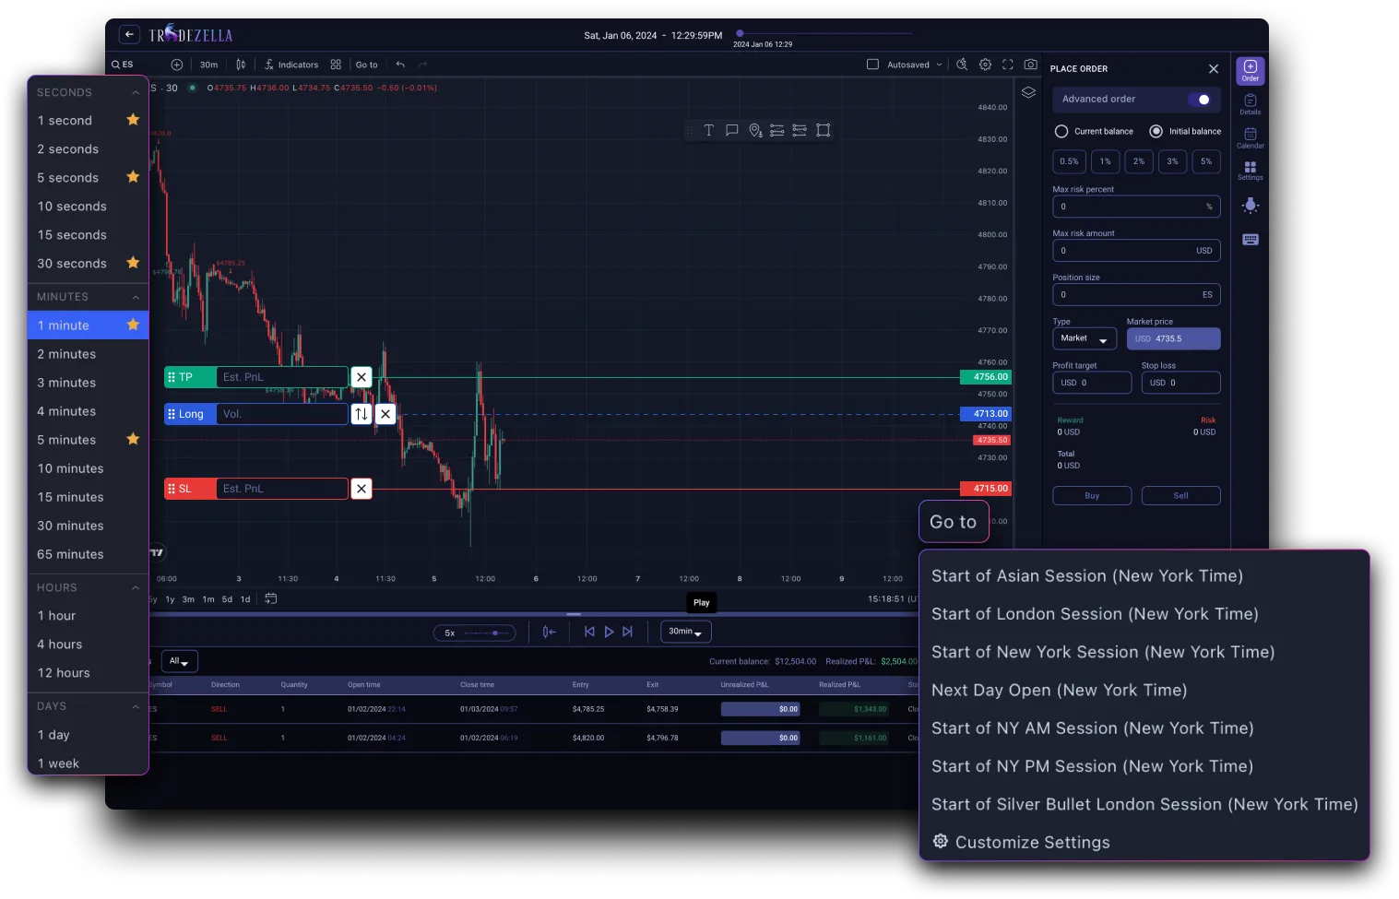Set risk preset to 5%
The height and width of the screenshot is (899, 1399).
[x=1205, y=161]
